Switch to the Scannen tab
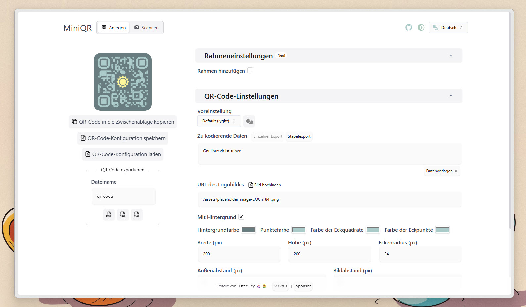The width and height of the screenshot is (526, 307). [147, 28]
